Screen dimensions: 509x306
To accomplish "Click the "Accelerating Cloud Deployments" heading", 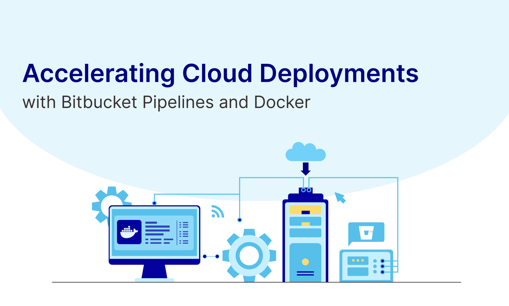I will (x=220, y=73).
